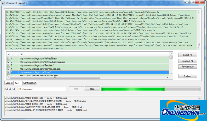Maximize the Document Exporter window
Viewport: 207px width, 121px height.
coord(192,2)
